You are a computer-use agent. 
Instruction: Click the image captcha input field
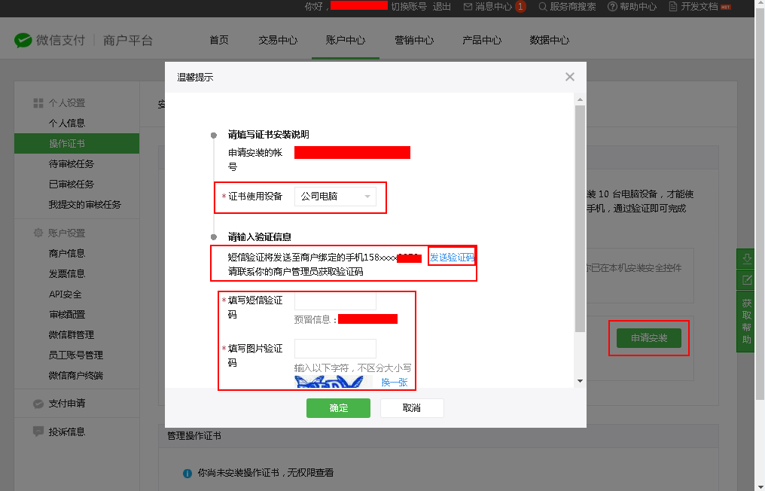pos(335,349)
